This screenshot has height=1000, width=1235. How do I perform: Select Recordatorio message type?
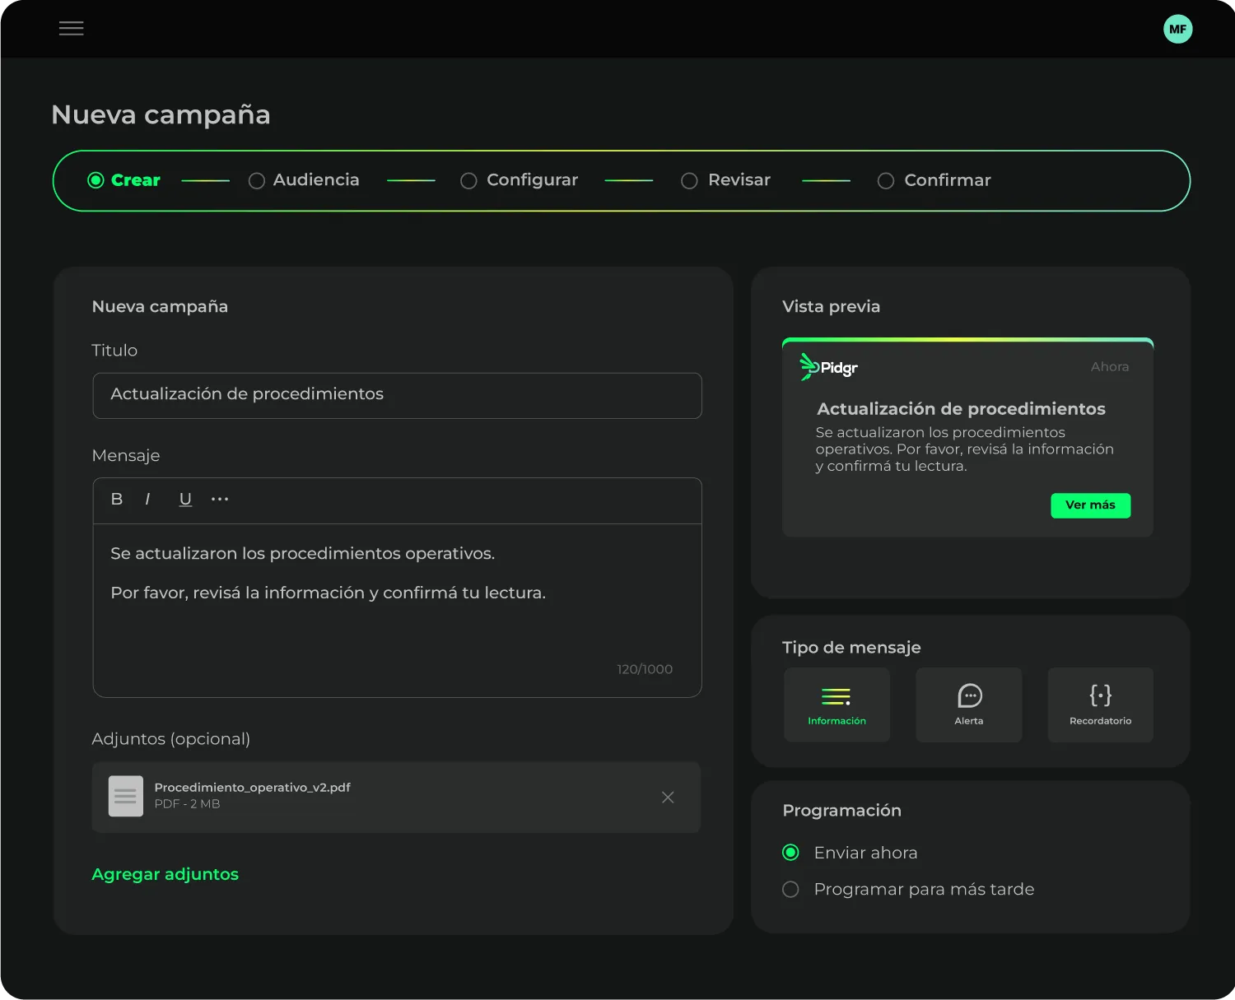[x=1101, y=705]
